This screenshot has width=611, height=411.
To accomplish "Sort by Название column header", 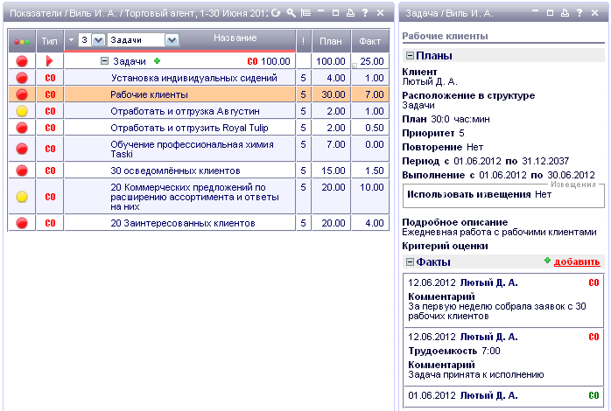I will point(235,38).
